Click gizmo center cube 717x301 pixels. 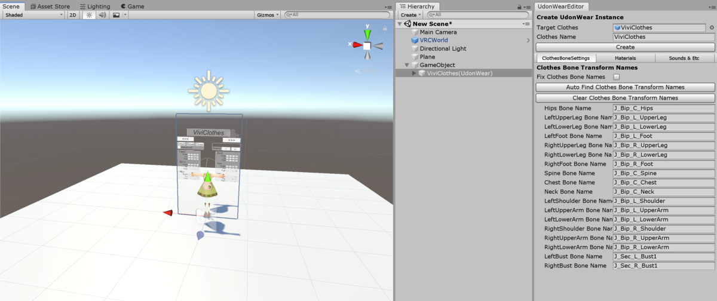click(367, 45)
